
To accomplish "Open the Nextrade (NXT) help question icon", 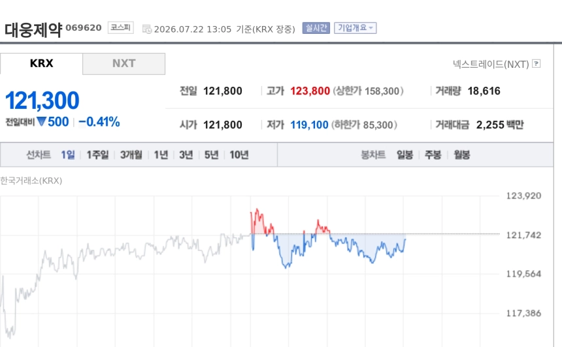I will point(537,64).
